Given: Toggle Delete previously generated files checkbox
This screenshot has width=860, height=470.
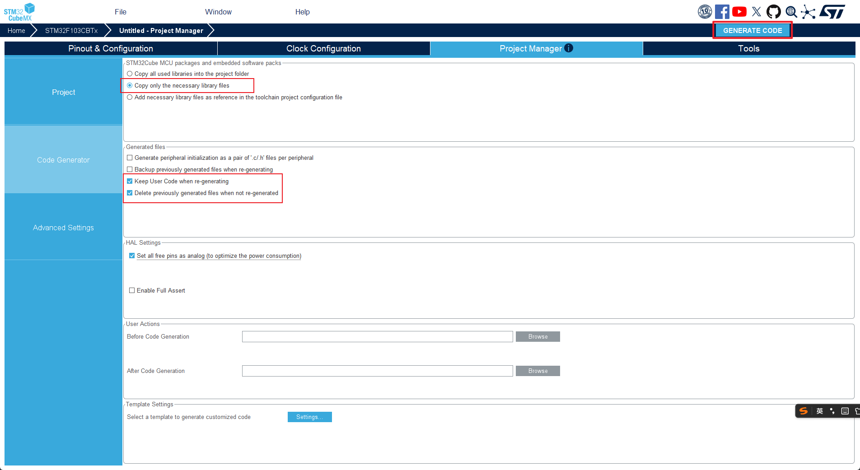Looking at the screenshot, I should pos(130,193).
